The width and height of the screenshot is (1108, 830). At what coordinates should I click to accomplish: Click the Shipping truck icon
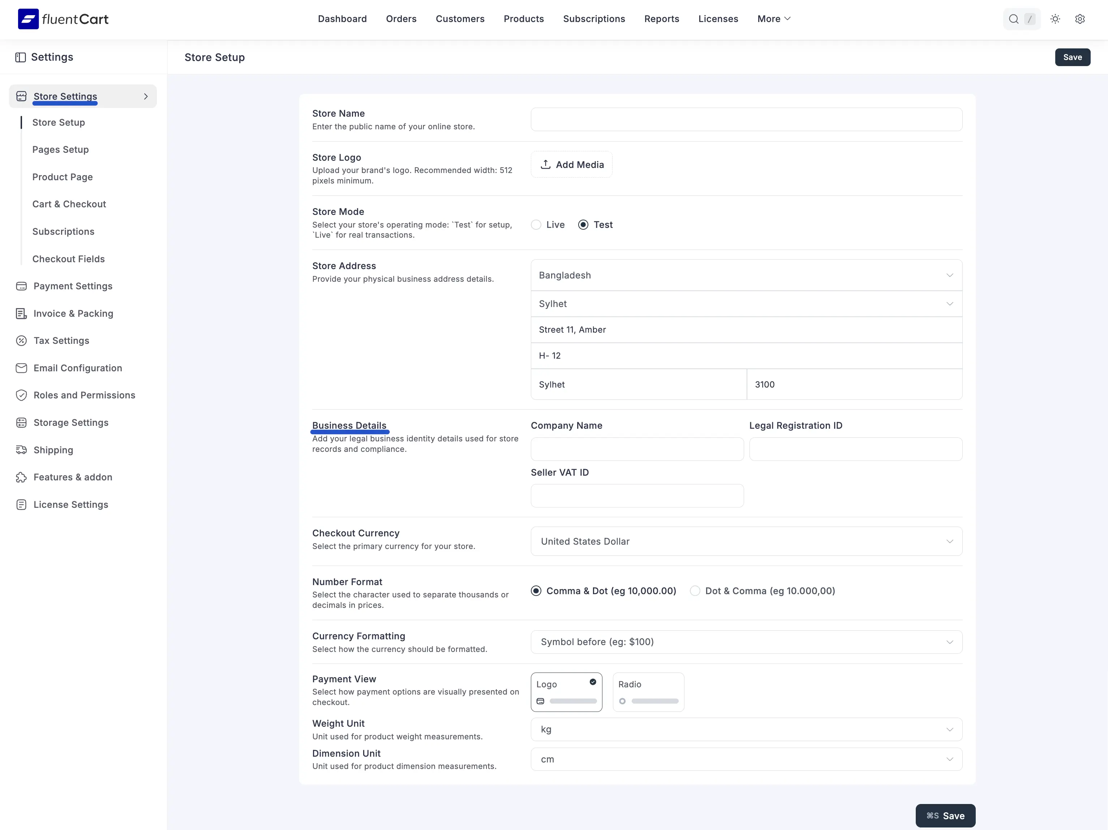[21, 450]
